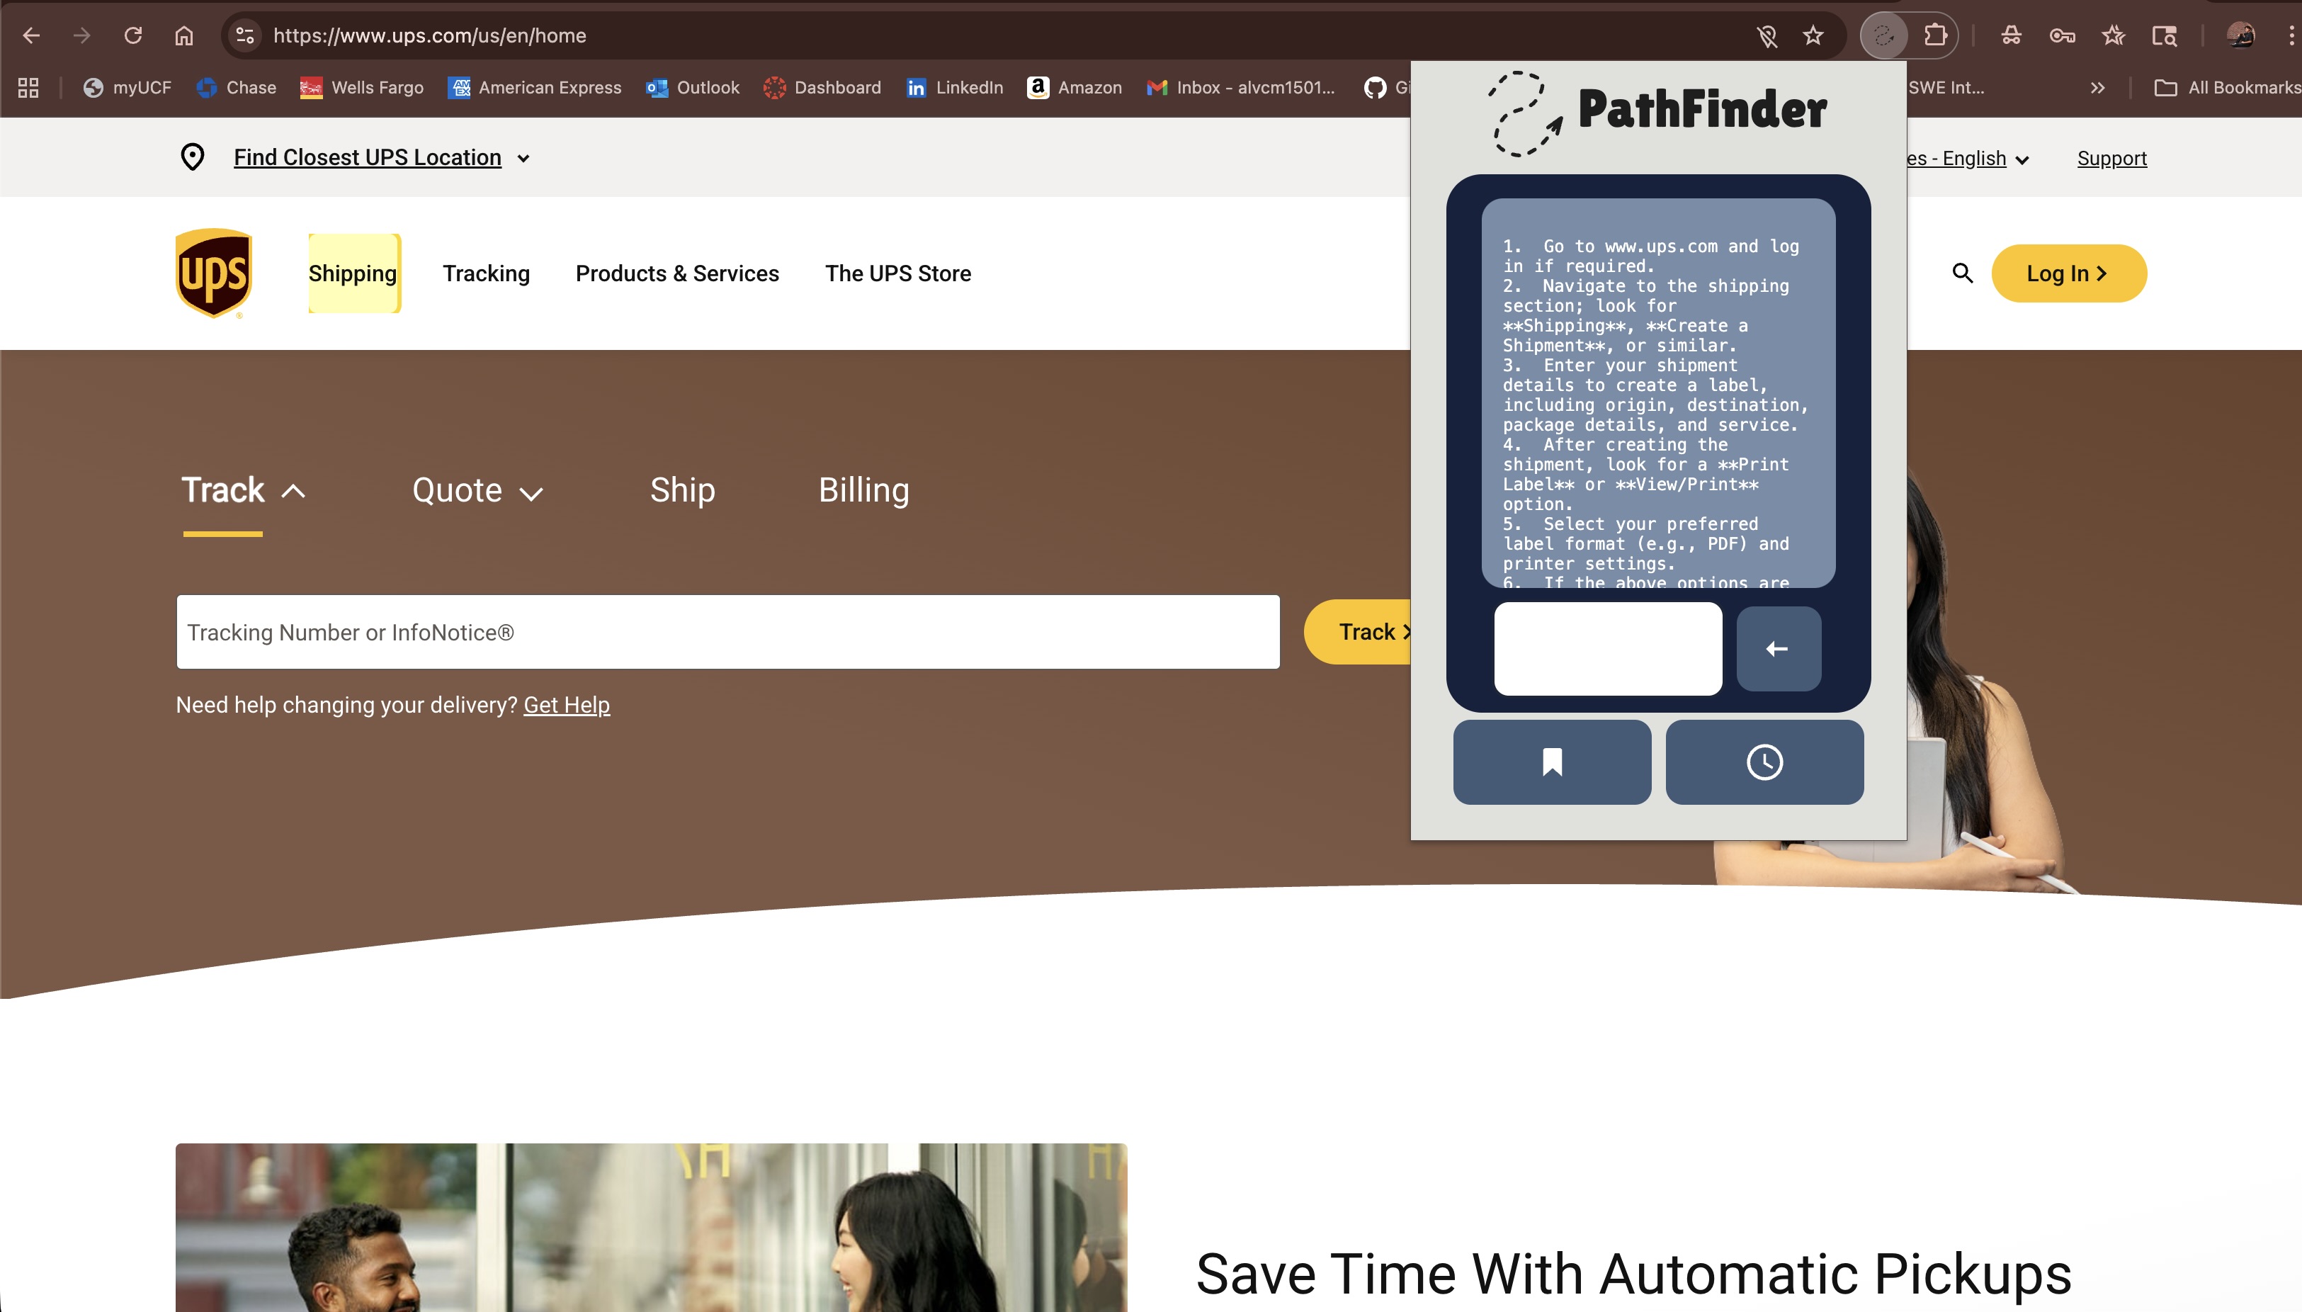Open the PathFinder extension toolbar icon
2302x1312 pixels.
click(1884, 36)
